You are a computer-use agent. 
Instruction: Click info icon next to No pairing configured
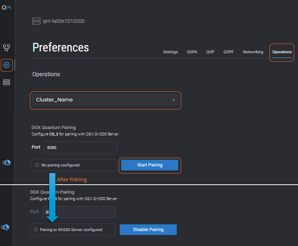[x=37, y=165]
